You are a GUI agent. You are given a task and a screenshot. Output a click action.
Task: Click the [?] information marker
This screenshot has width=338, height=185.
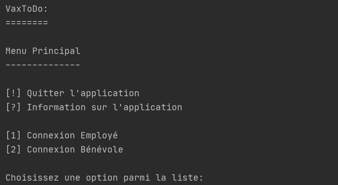click(x=13, y=107)
